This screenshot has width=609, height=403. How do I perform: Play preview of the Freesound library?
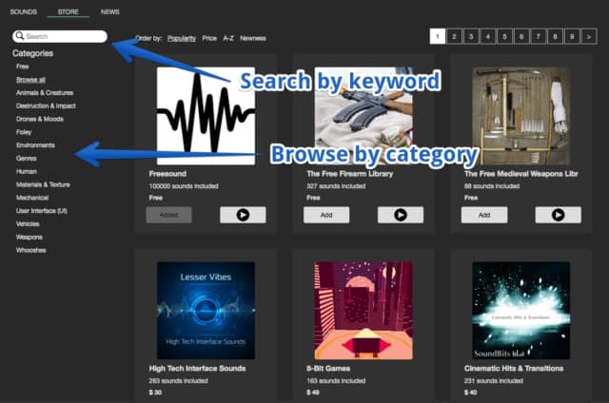[x=243, y=215]
